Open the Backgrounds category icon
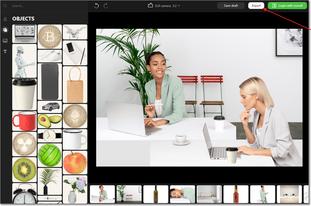 click(x=5, y=40)
